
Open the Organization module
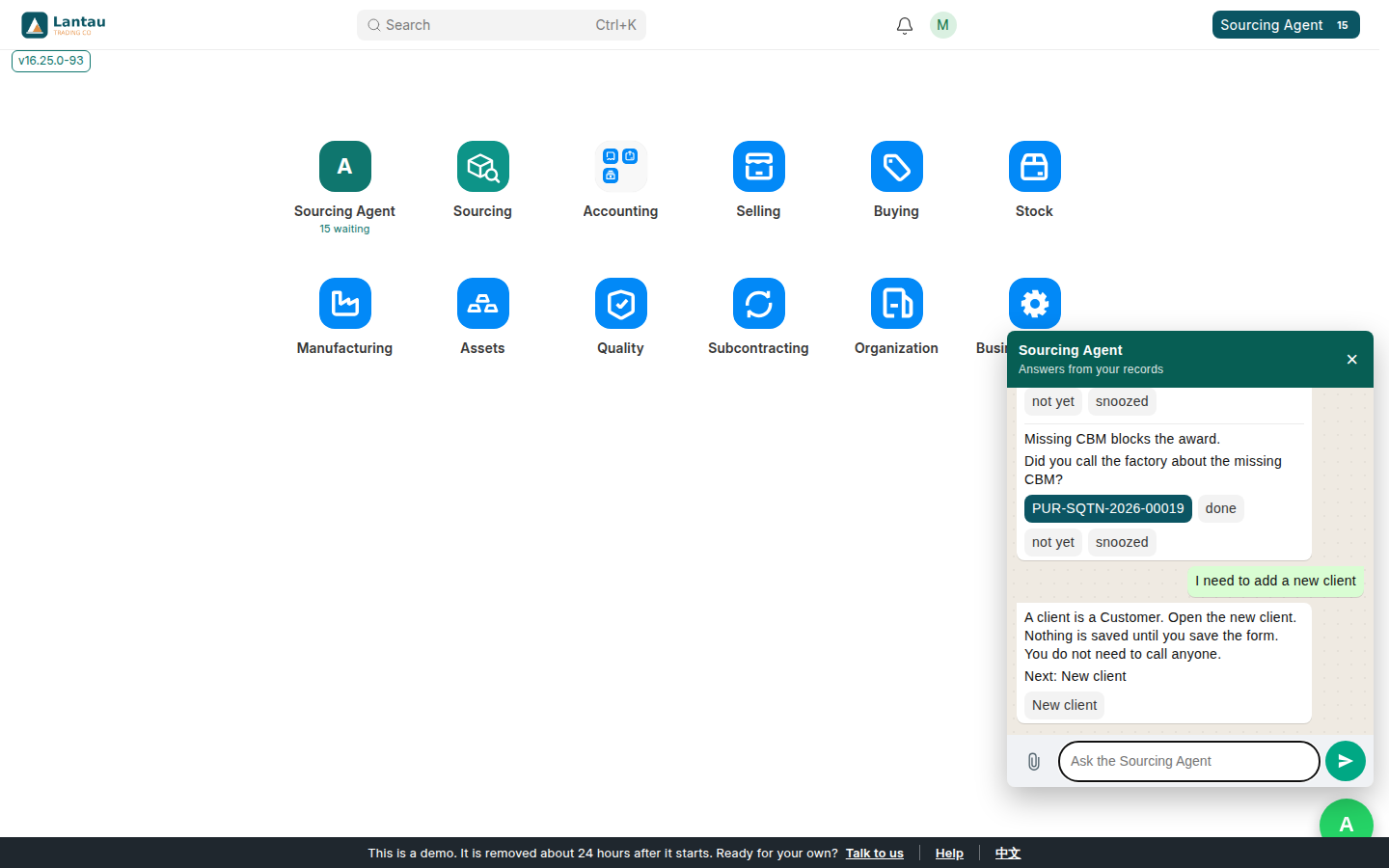click(896, 304)
